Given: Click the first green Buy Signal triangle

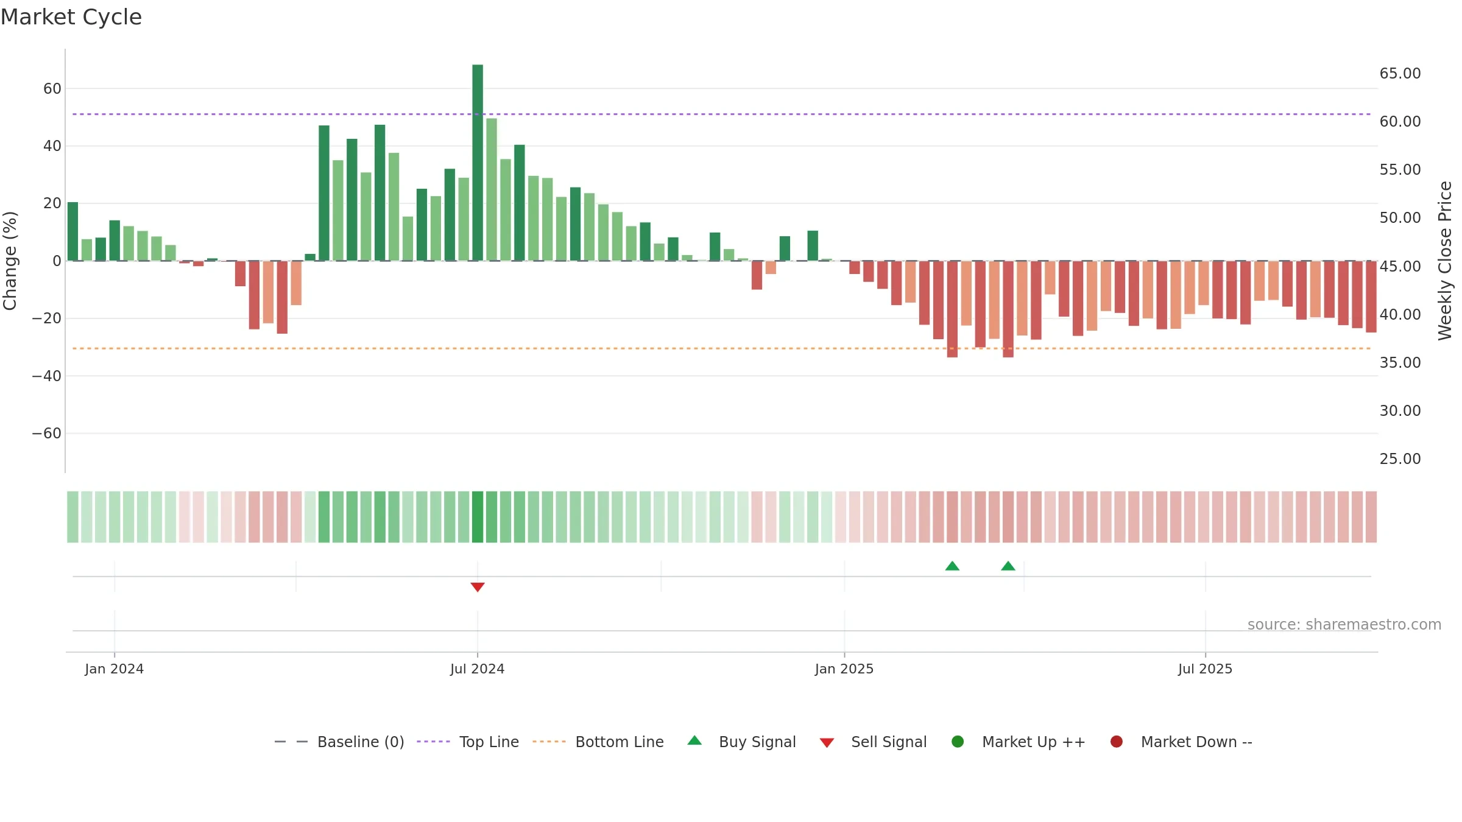Looking at the screenshot, I should (x=952, y=566).
